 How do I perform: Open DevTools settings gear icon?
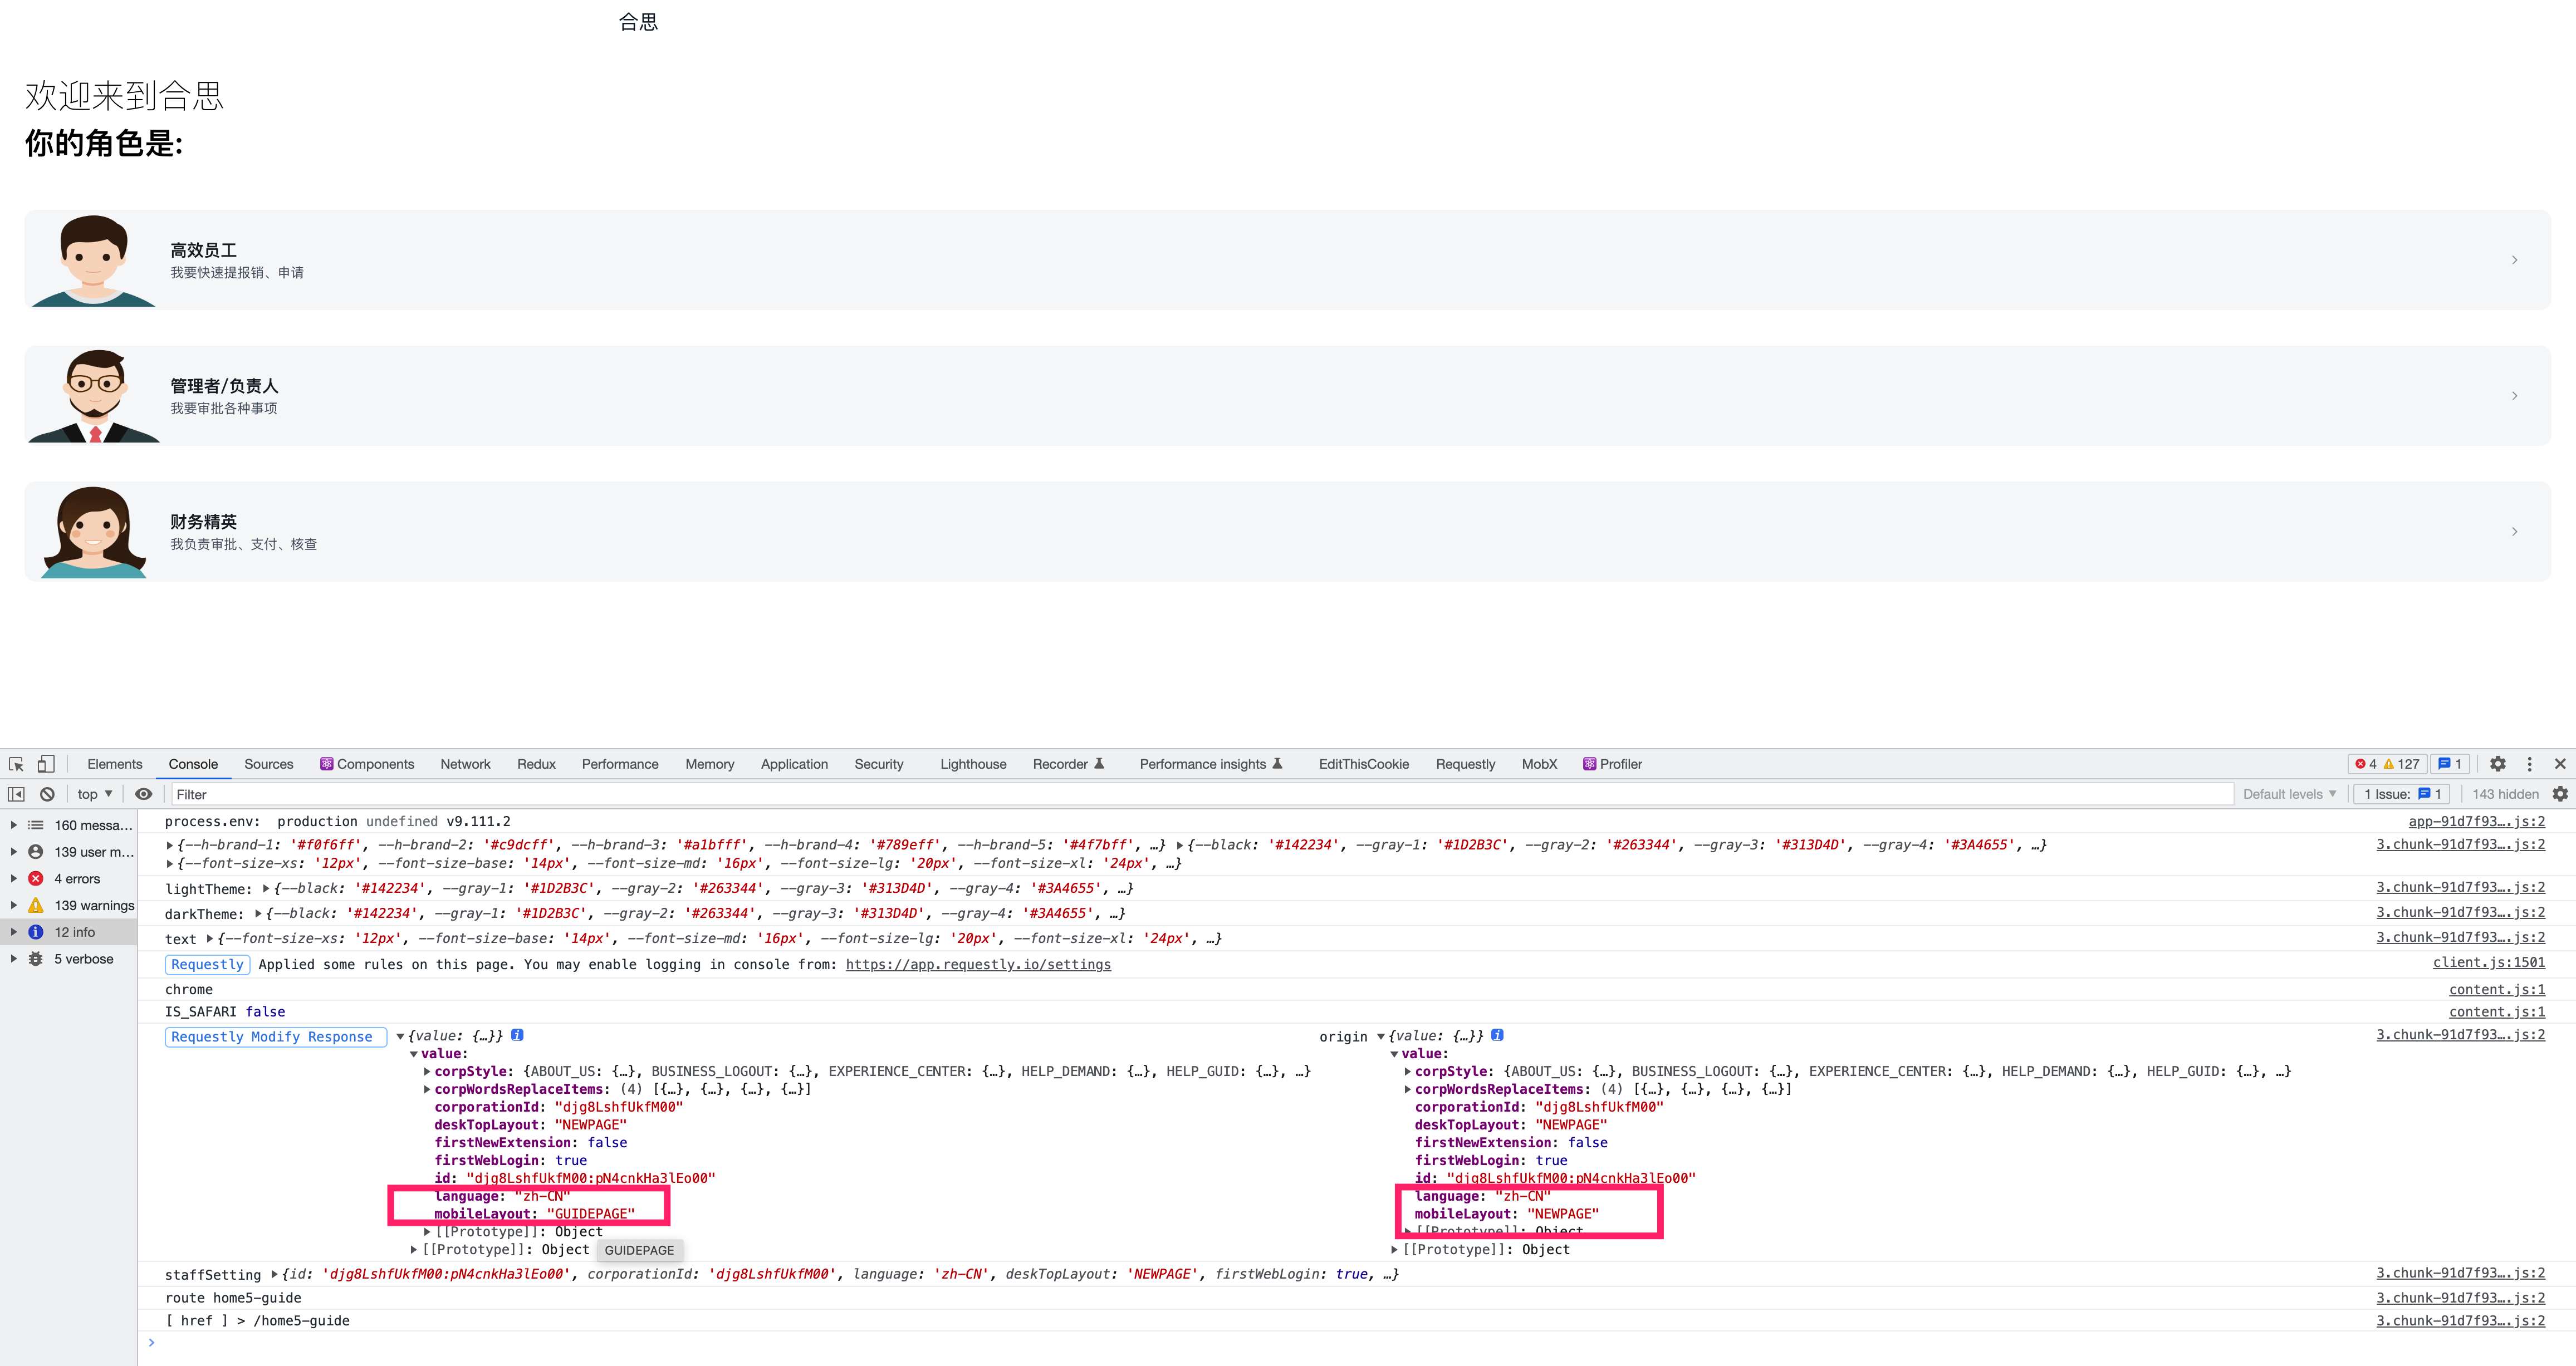[2497, 764]
